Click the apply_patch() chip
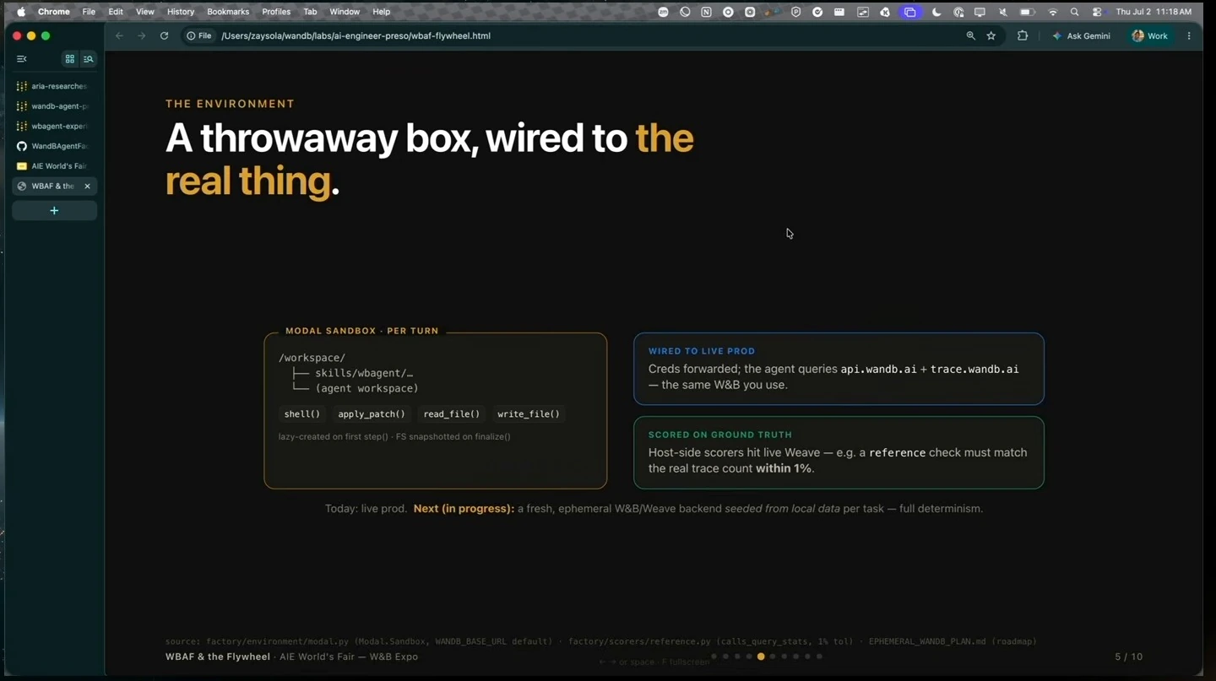This screenshot has width=1216, height=681. [x=372, y=414]
